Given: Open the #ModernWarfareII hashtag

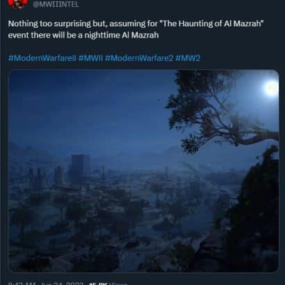Looking at the screenshot, I should 42,58.
